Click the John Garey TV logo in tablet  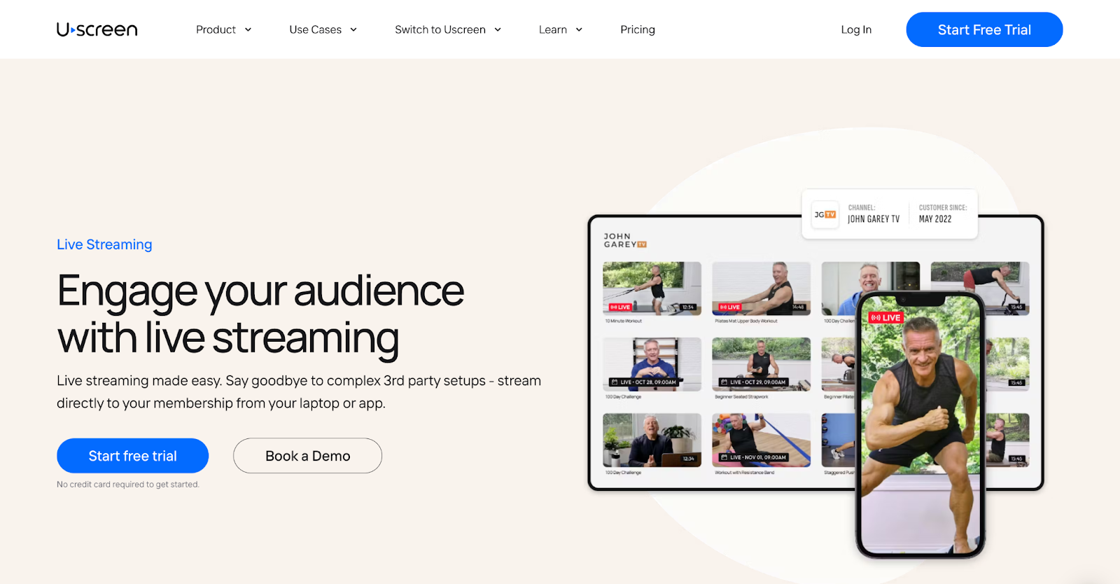[625, 240]
